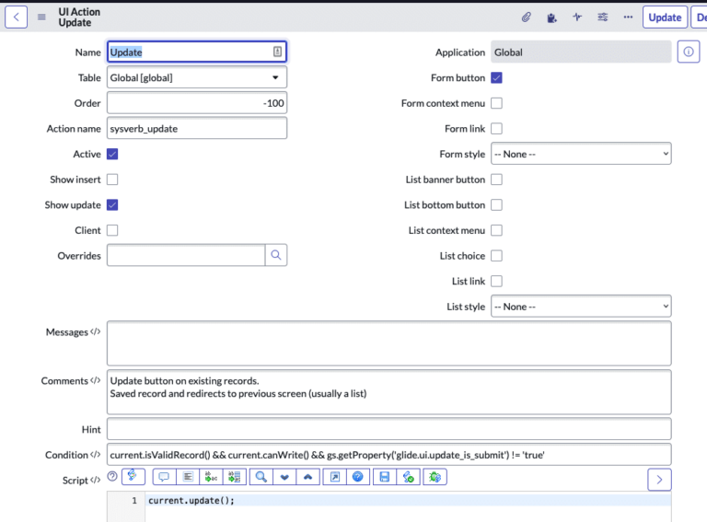Screen dimensions: 707x522
Task: Go back using the header arrow
Action: [x=17, y=17]
